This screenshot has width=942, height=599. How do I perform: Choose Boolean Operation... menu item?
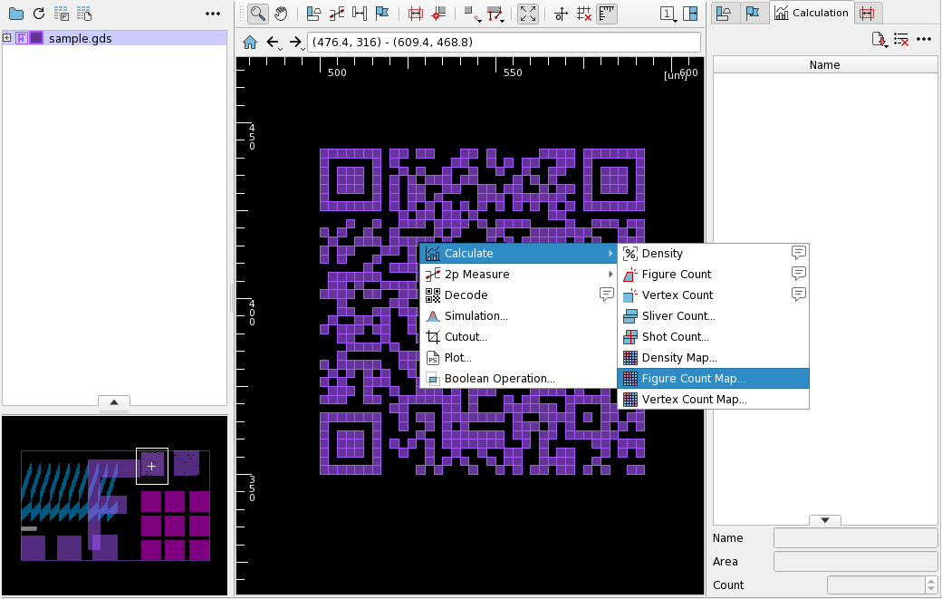click(518, 379)
